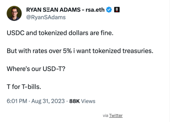
Task: Select the line 'USDC and tokenized dollars are fine.'
Action: (60, 33)
